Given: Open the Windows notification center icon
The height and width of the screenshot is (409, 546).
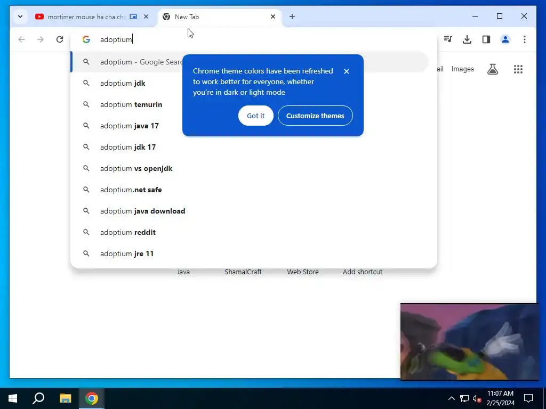Looking at the screenshot, I should (528, 398).
